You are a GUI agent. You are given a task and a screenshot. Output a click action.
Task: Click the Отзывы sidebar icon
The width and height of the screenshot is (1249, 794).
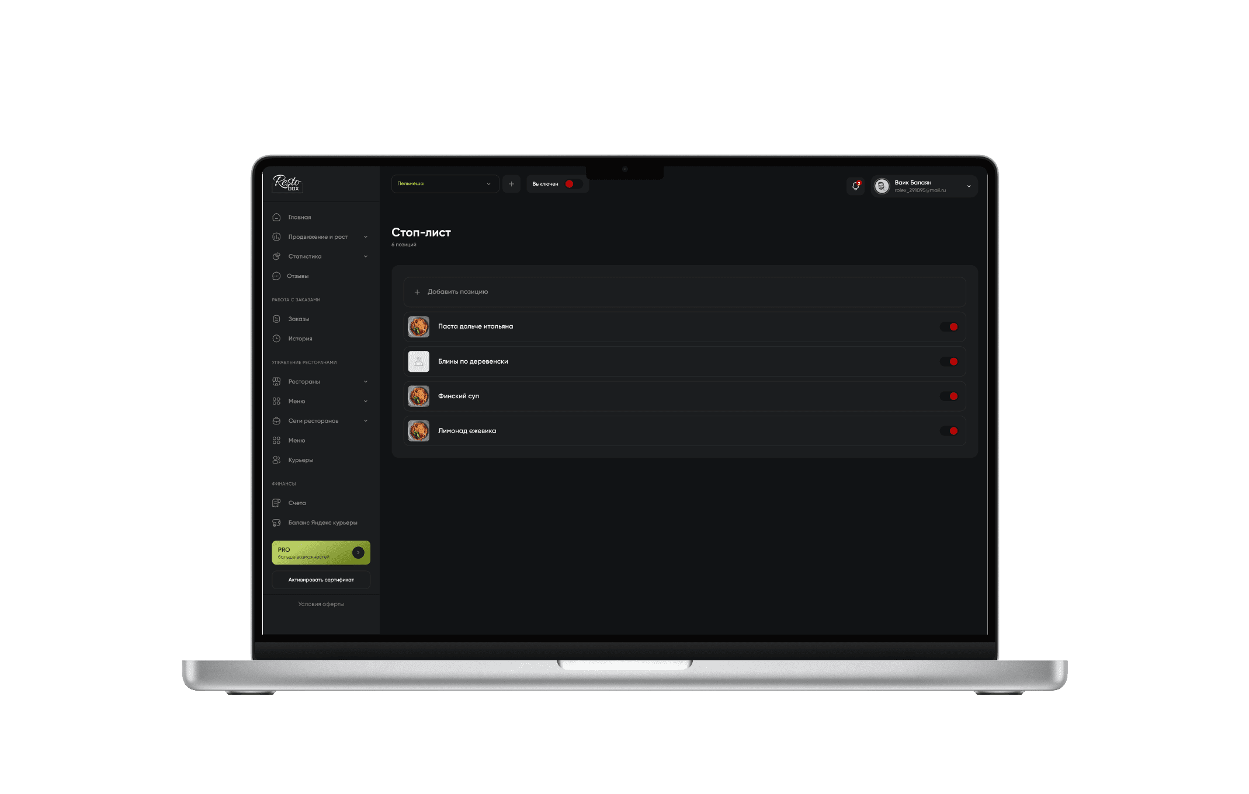tap(277, 276)
